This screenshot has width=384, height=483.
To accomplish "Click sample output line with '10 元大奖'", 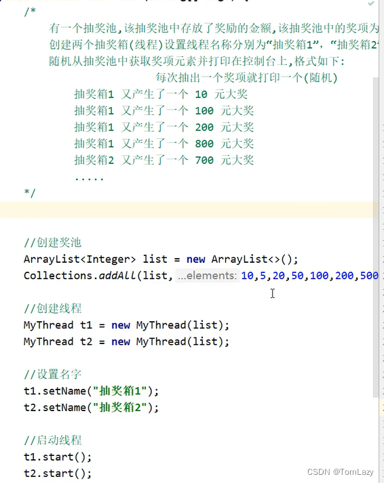I will click(x=161, y=94).
